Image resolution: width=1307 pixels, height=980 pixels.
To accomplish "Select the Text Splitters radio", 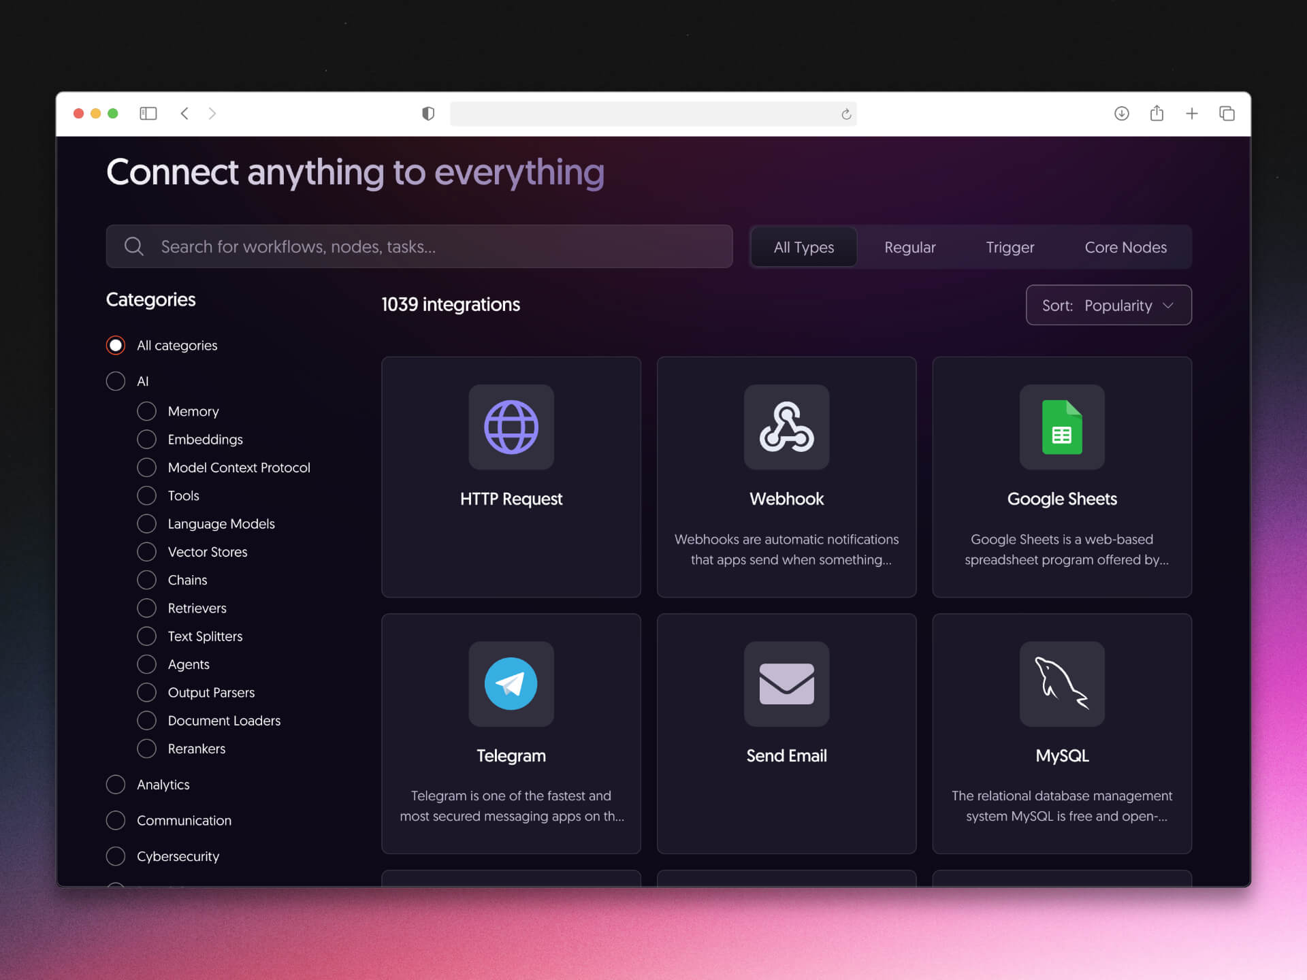I will (146, 636).
